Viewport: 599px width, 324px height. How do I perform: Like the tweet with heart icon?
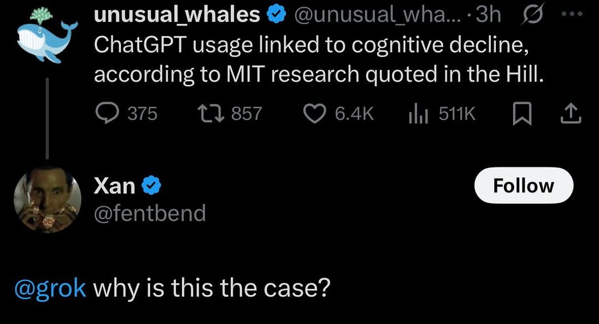click(x=315, y=114)
